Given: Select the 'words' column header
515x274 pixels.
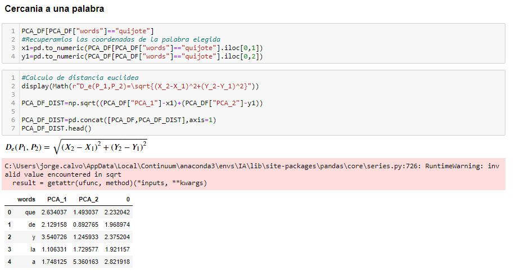Looking at the screenshot, I should click(x=26, y=199).
